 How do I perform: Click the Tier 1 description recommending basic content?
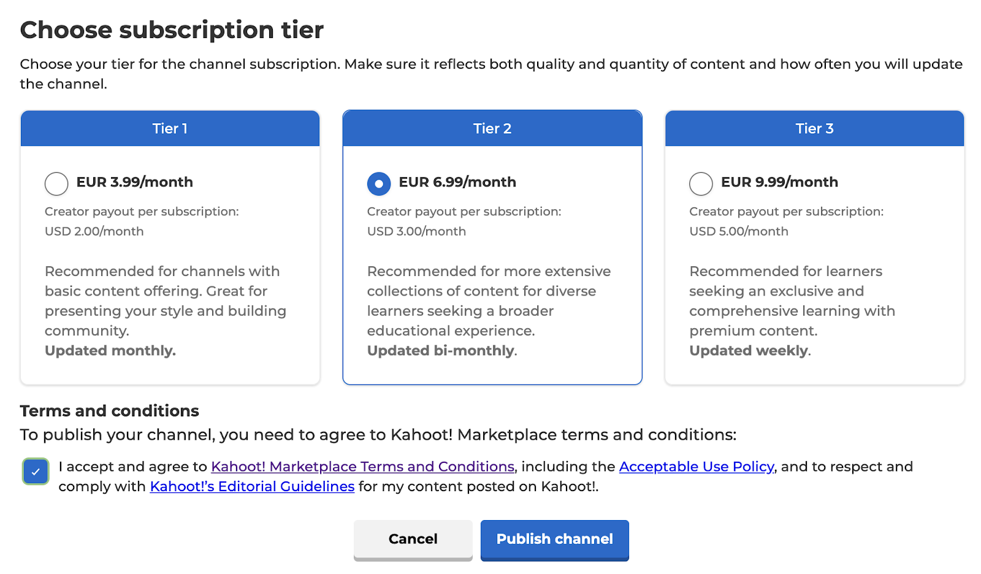point(165,300)
